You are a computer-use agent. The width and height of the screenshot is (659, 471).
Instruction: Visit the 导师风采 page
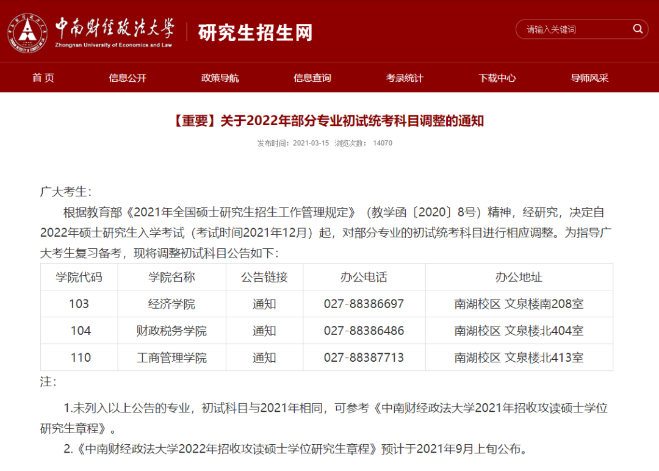tap(588, 77)
